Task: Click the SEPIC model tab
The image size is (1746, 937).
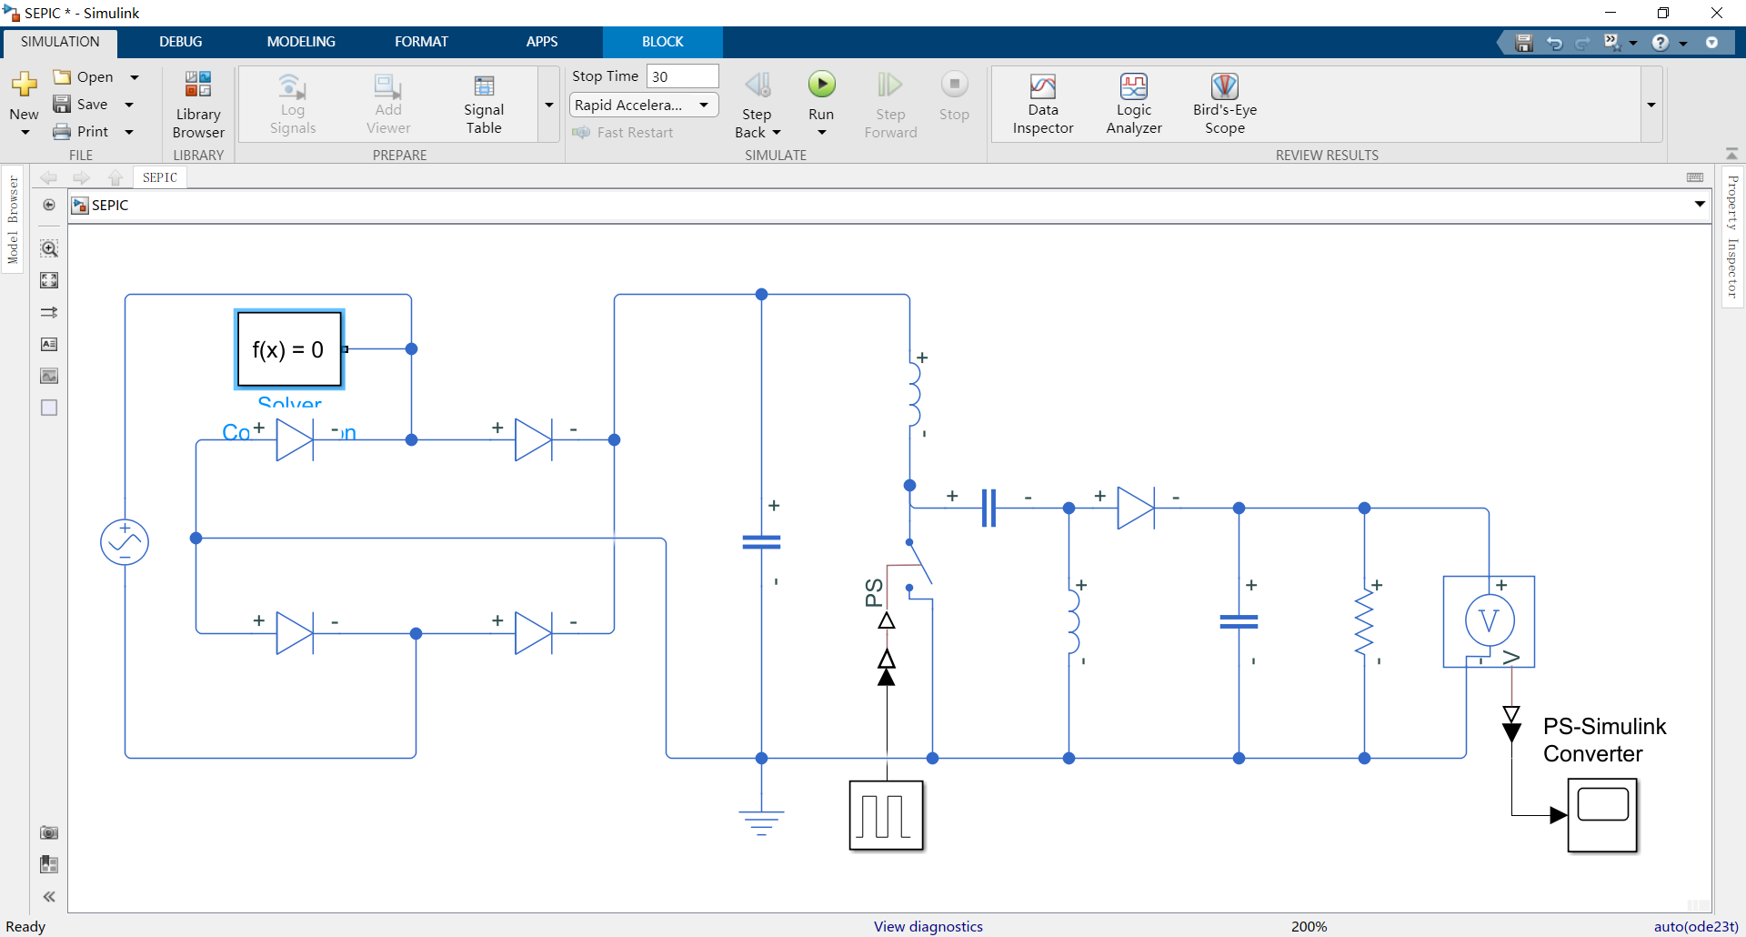Action: coord(160,177)
